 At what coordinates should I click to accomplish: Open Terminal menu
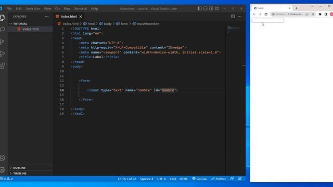tap(80, 9)
